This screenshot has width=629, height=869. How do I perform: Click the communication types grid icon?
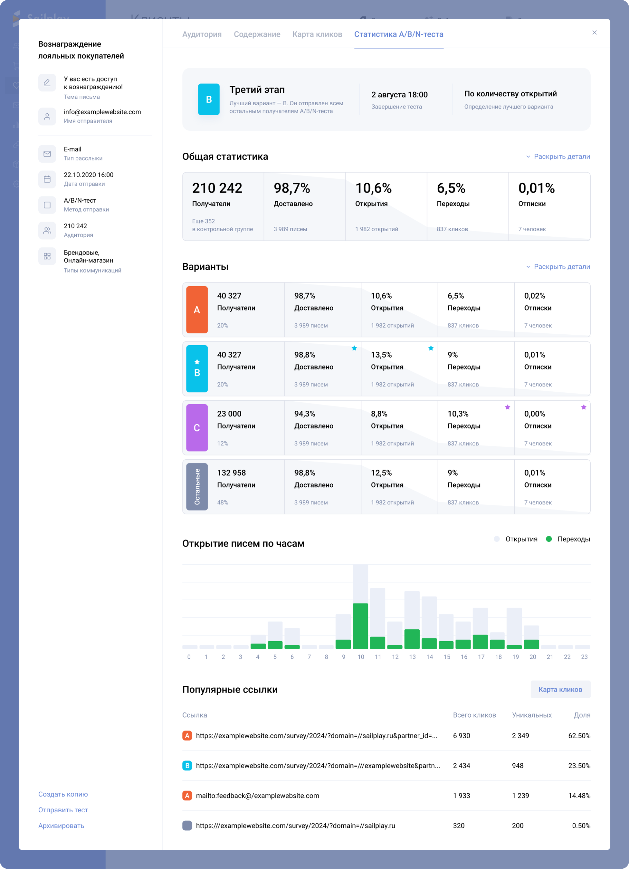pos(47,256)
